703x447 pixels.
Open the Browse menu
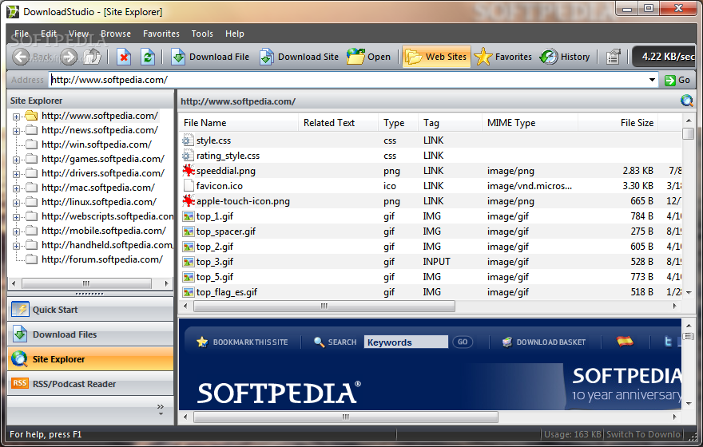(116, 34)
